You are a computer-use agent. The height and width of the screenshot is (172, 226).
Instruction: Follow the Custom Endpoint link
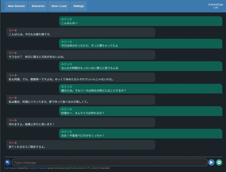38,168
